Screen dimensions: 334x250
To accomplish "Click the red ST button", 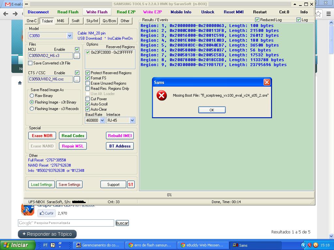I will [131, 185].
